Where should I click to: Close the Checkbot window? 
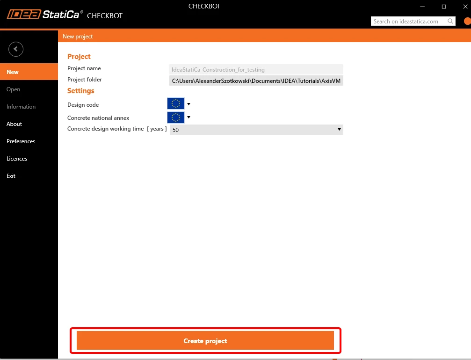coord(465,6)
